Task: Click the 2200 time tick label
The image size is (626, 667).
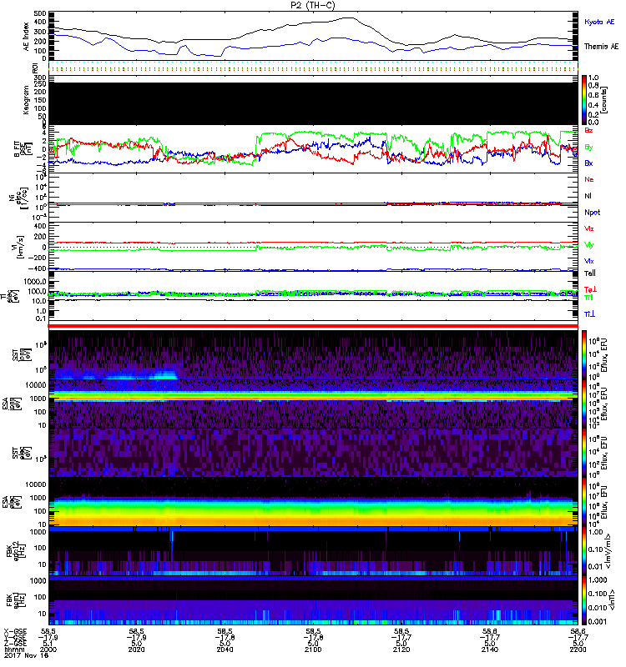Action: 578,649
